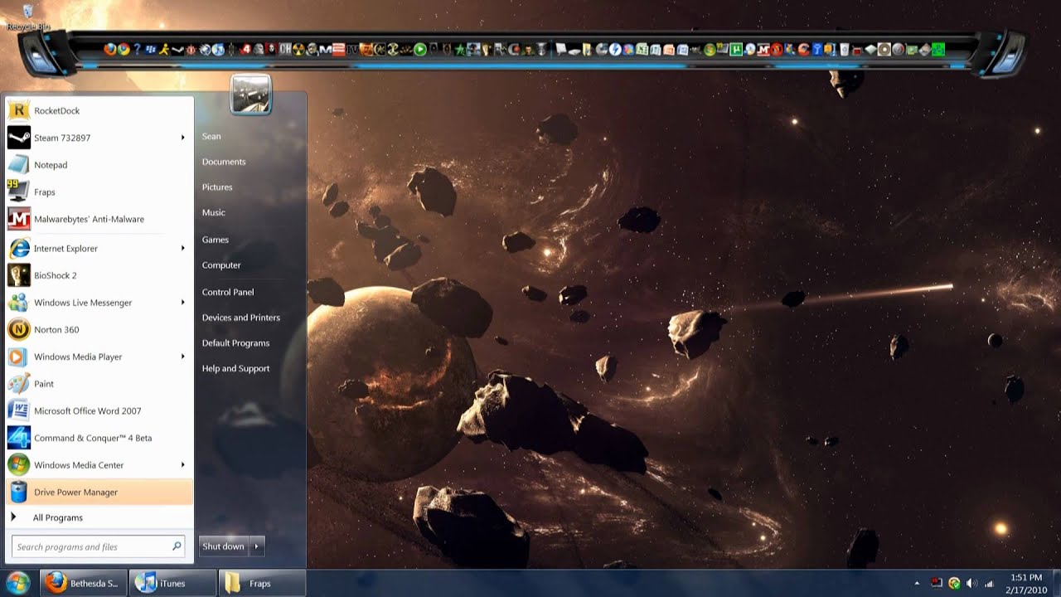Open Malwarebytes' Anti-Malware in Start menu
Screen dimensions: 1061x597
(99, 219)
